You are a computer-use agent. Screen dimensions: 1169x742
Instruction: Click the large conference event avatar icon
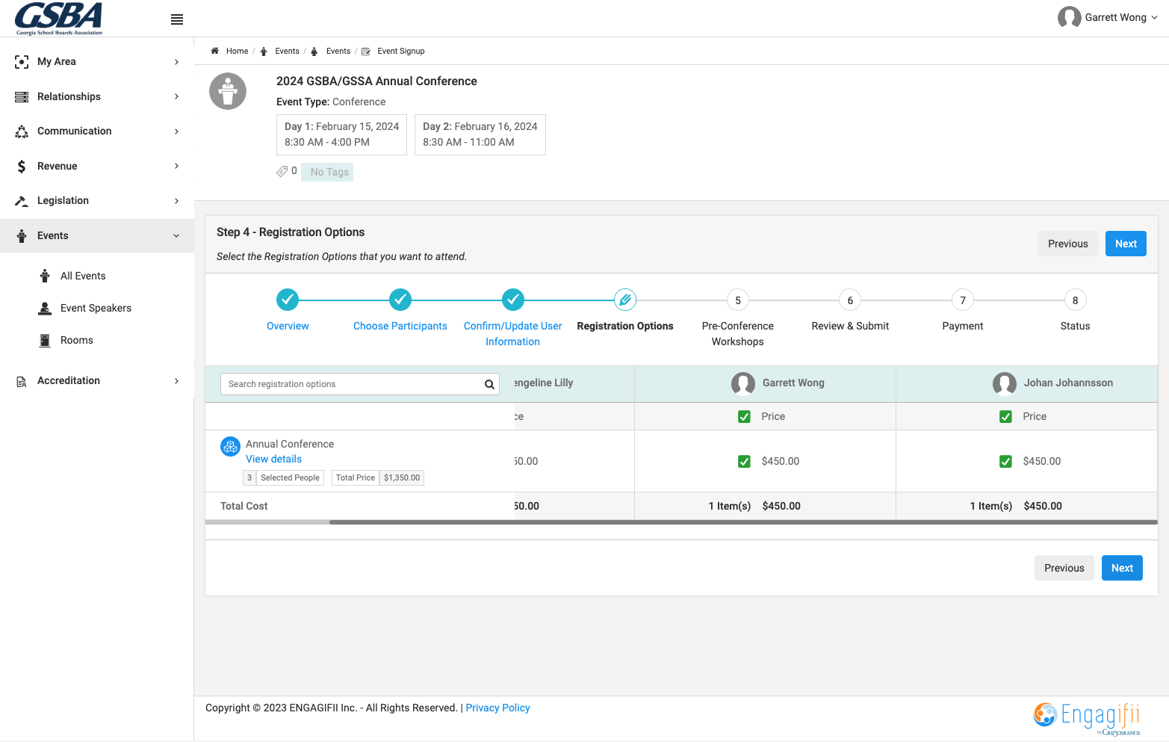pyautogui.click(x=228, y=91)
